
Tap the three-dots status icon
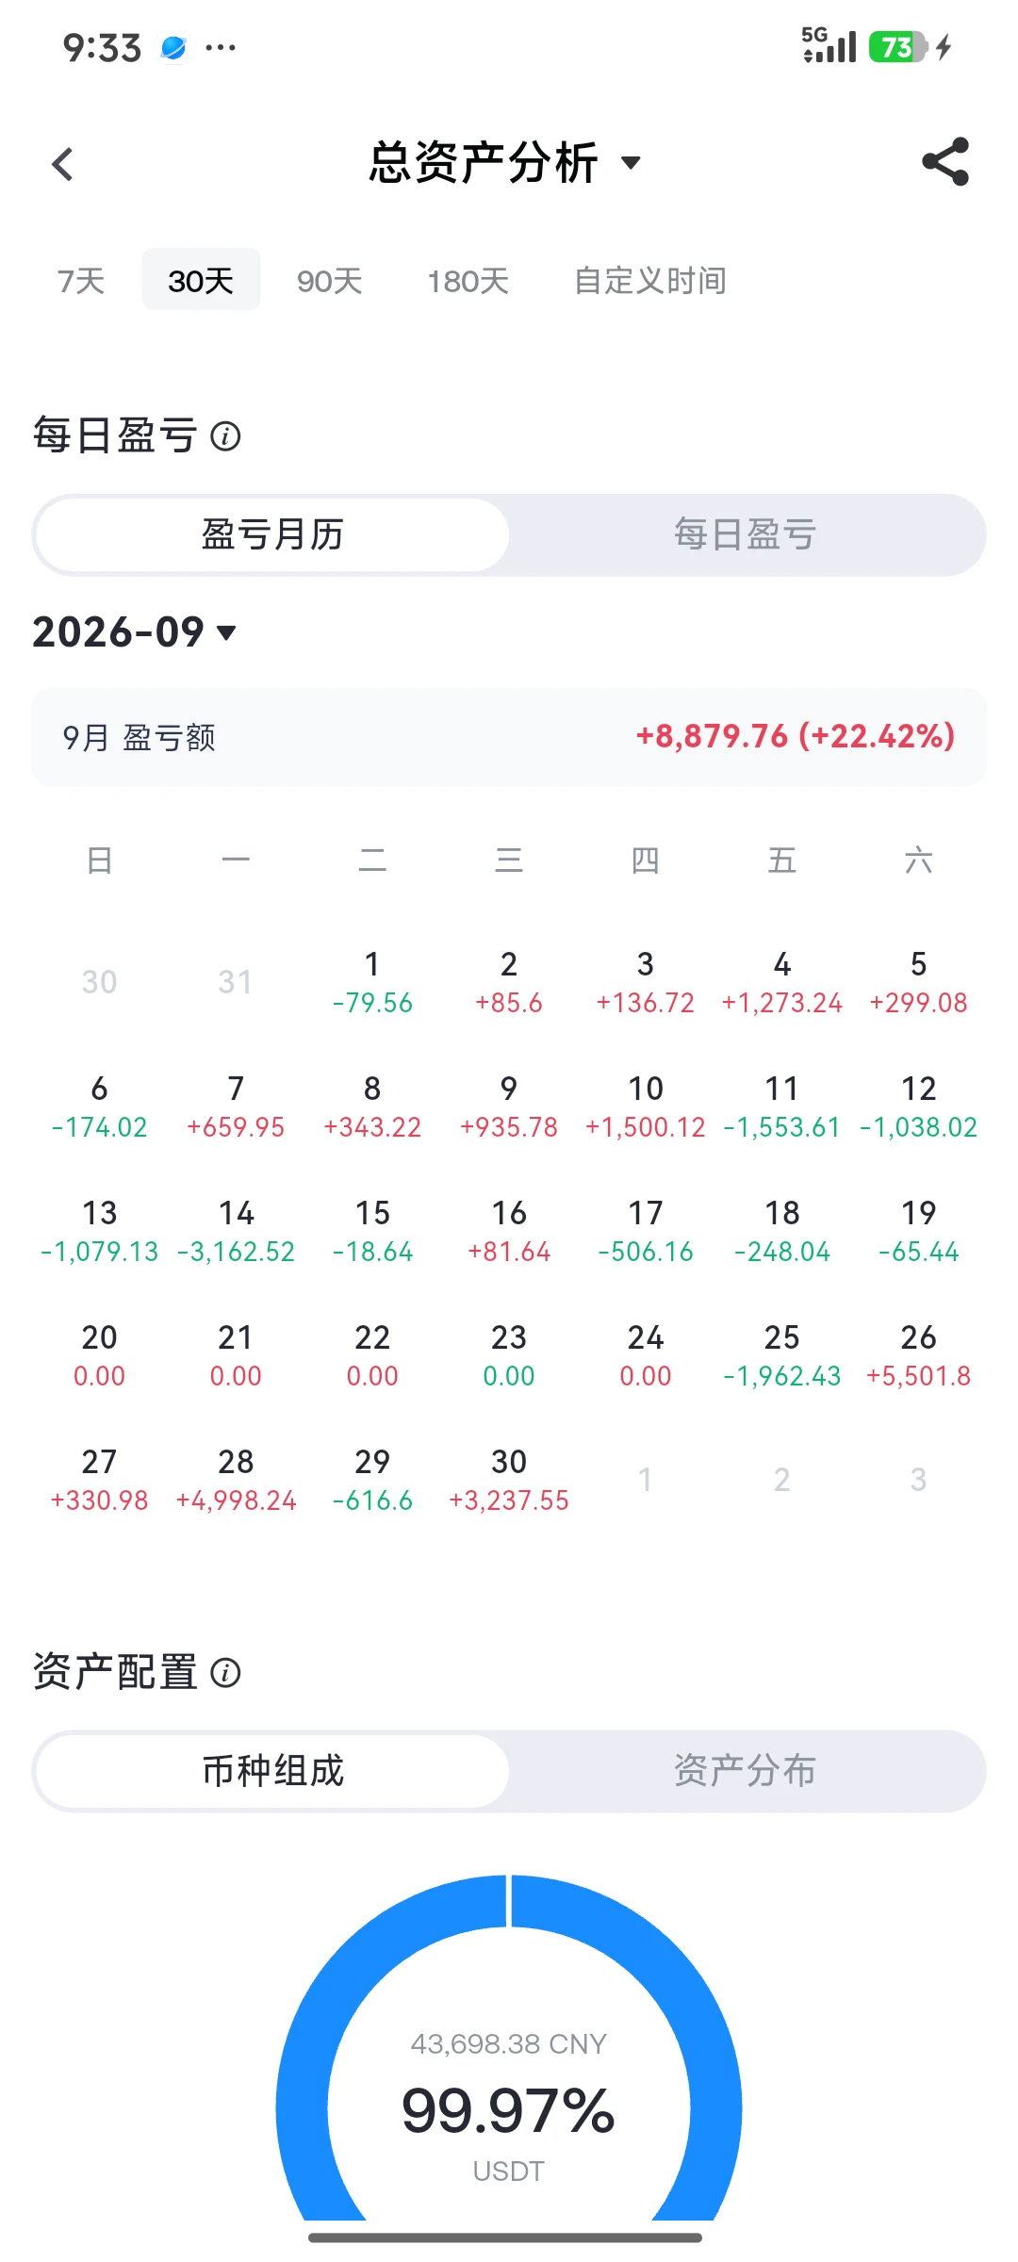point(221,47)
